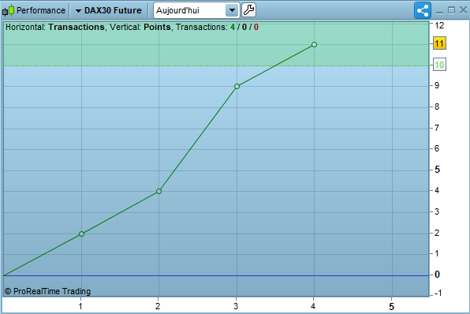Click the y-axis label 12
This screenshot has height=314, width=470.
pos(439,25)
